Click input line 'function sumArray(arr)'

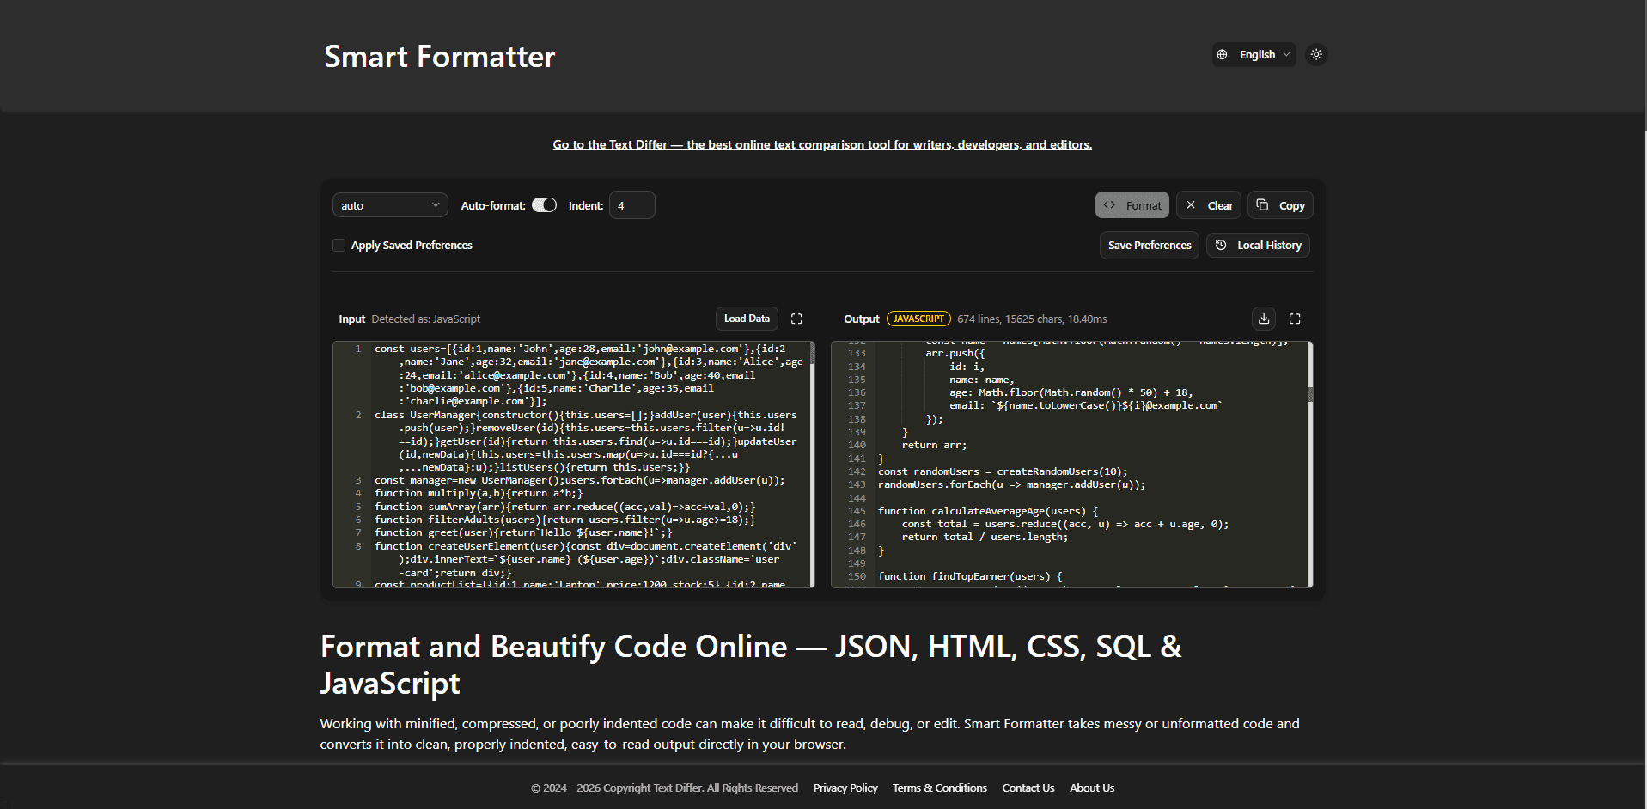click(x=564, y=507)
